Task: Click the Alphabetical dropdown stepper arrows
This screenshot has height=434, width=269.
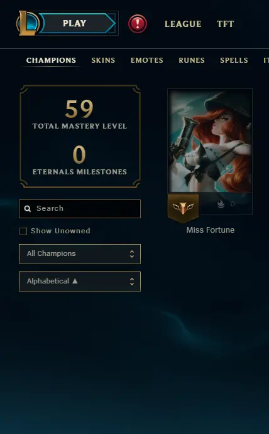Action: (x=132, y=282)
